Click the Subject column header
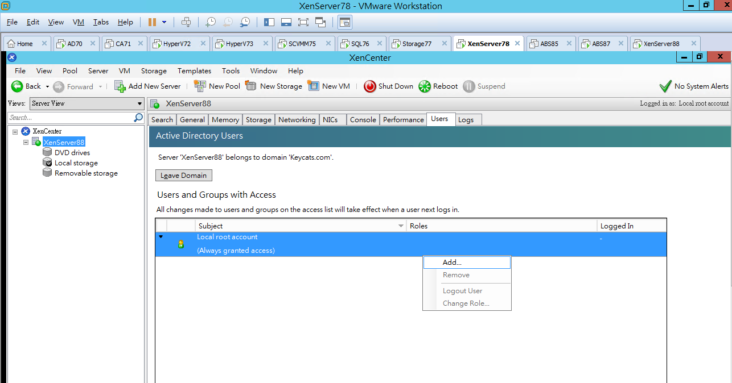 click(x=301, y=226)
